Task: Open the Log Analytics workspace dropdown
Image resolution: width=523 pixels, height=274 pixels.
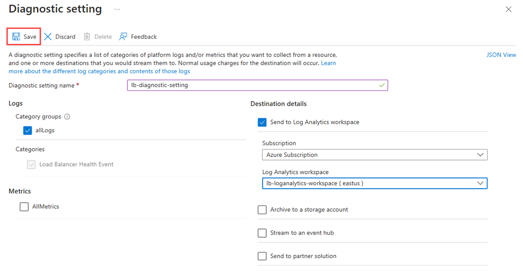Action: point(375,183)
